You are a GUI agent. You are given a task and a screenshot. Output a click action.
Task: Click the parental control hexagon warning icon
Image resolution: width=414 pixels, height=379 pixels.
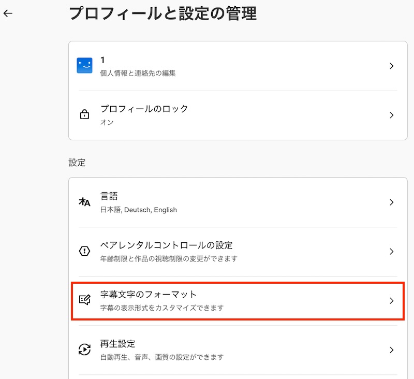click(x=84, y=251)
